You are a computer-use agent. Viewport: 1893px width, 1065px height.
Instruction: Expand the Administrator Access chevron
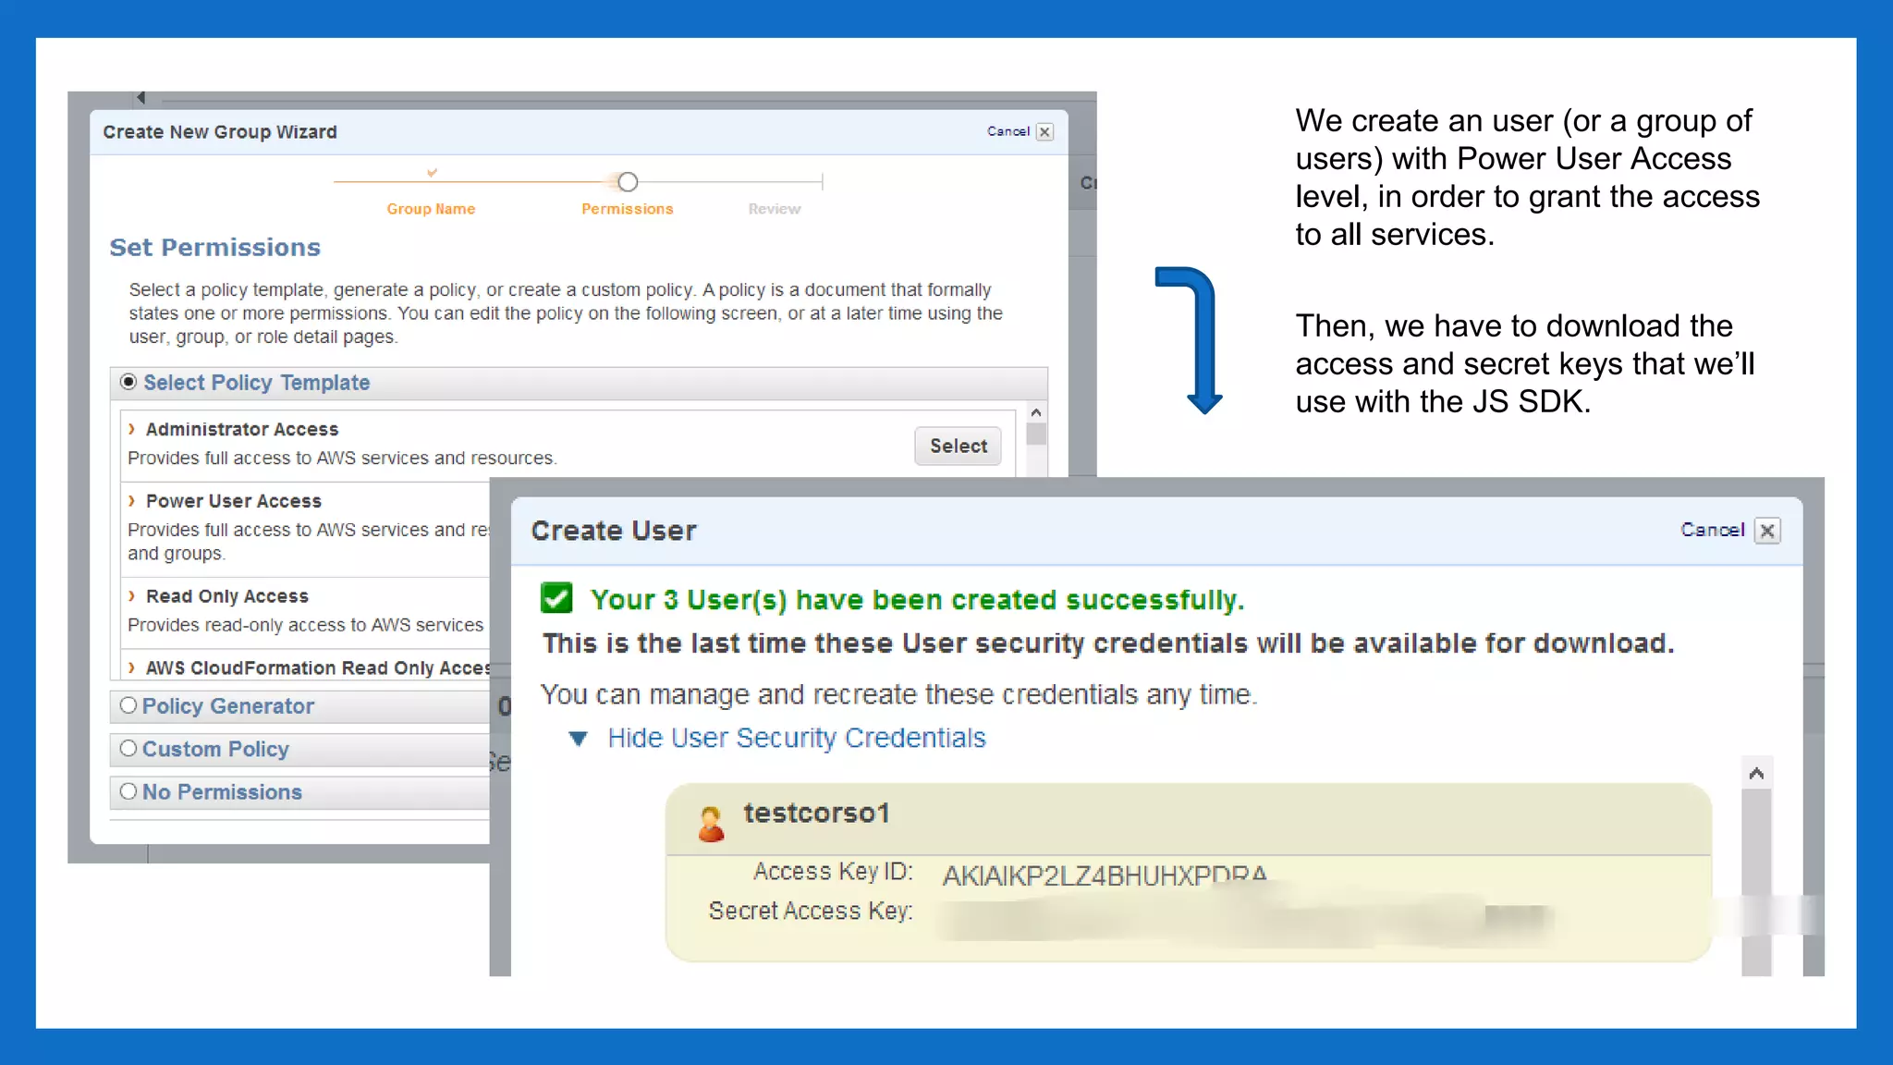coord(131,429)
